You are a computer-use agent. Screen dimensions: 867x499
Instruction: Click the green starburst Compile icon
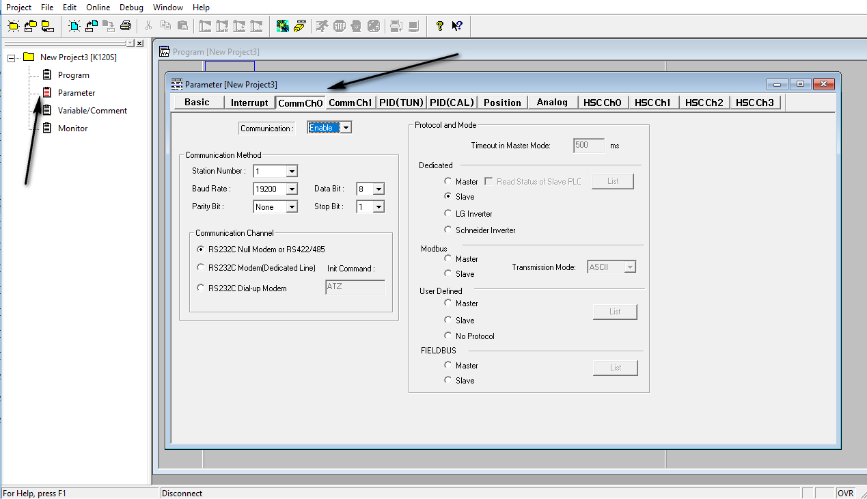click(282, 26)
